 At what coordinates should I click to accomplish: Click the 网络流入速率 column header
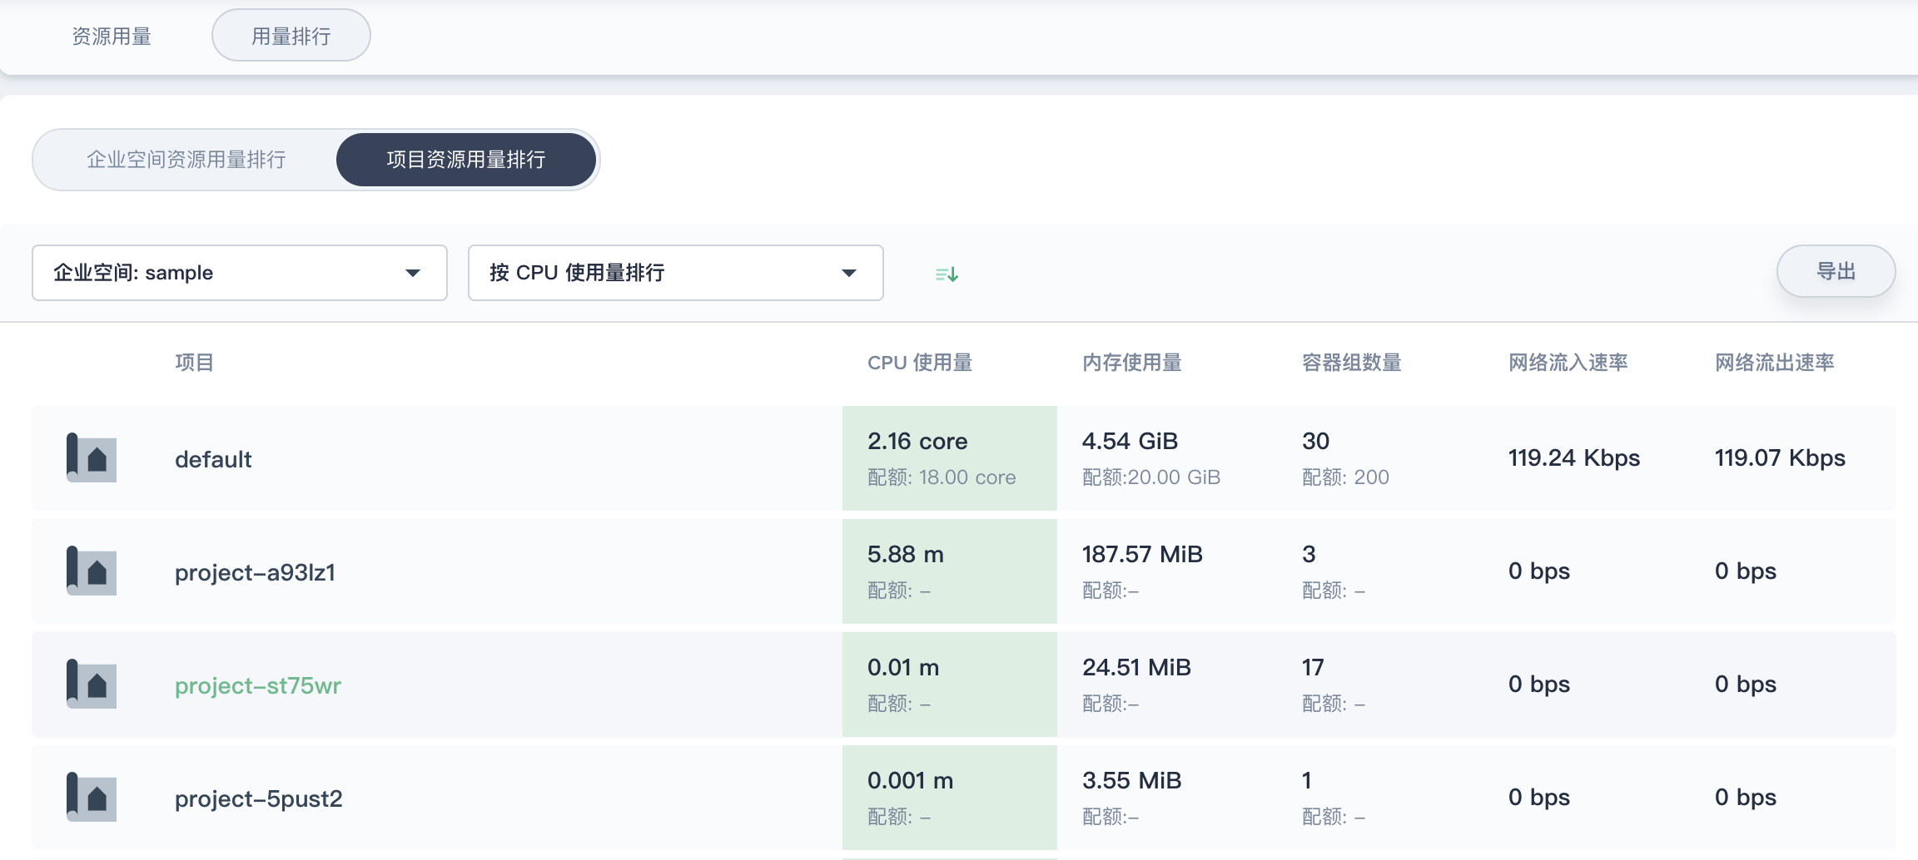coord(1568,363)
